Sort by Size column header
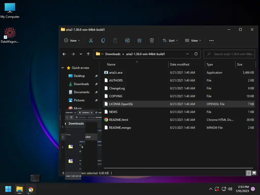The width and height of the screenshot is (260, 195). [240, 64]
